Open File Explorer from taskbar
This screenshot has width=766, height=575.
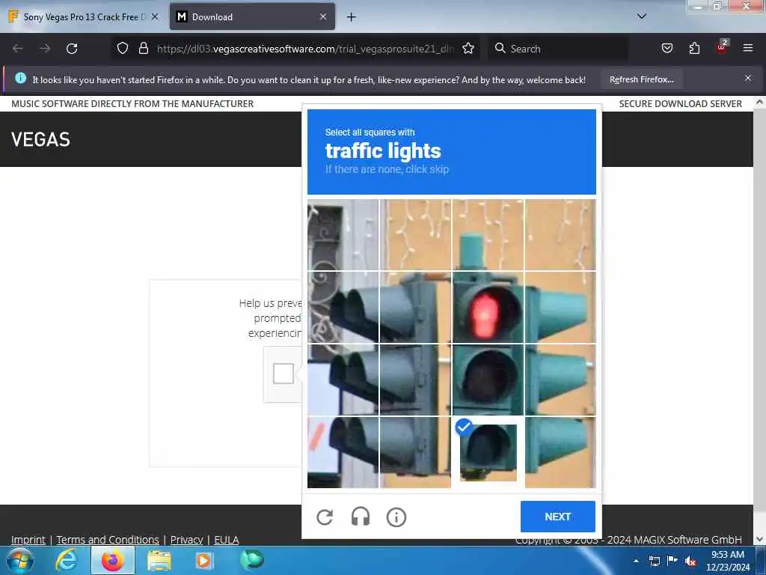159,562
